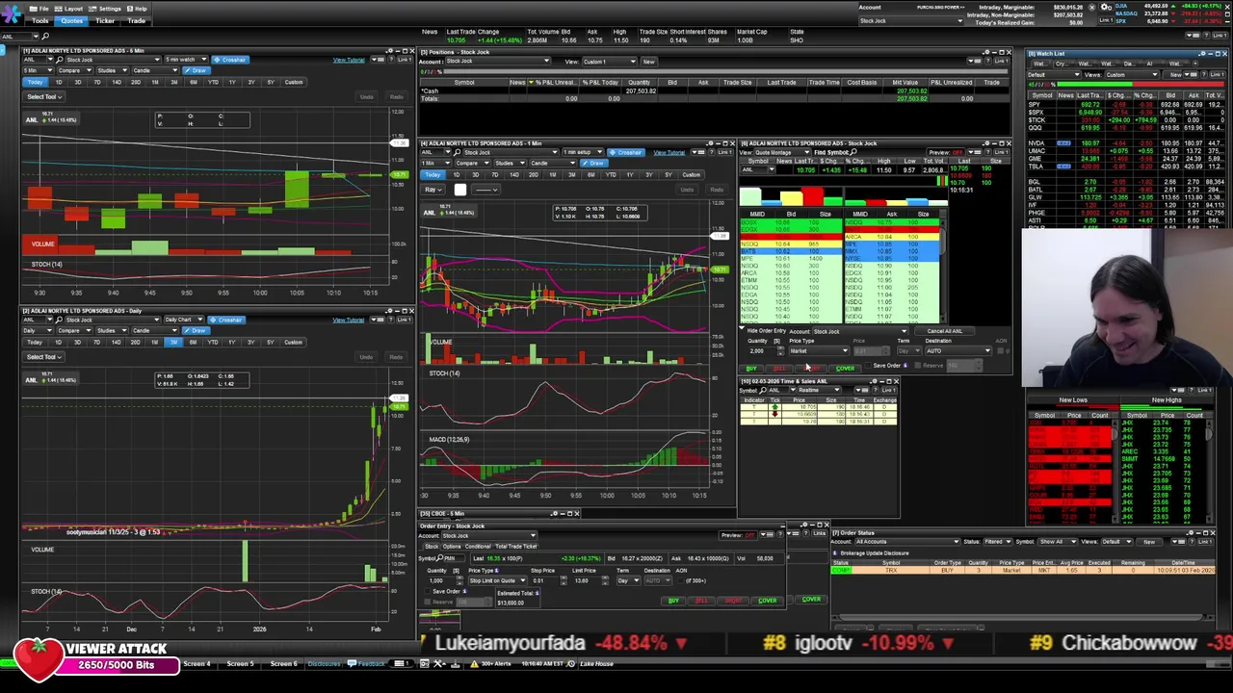Check Save Order box in Order Entry window
Image resolution: width=1233 pixels, height=693 pixels.
click(429, 591)
